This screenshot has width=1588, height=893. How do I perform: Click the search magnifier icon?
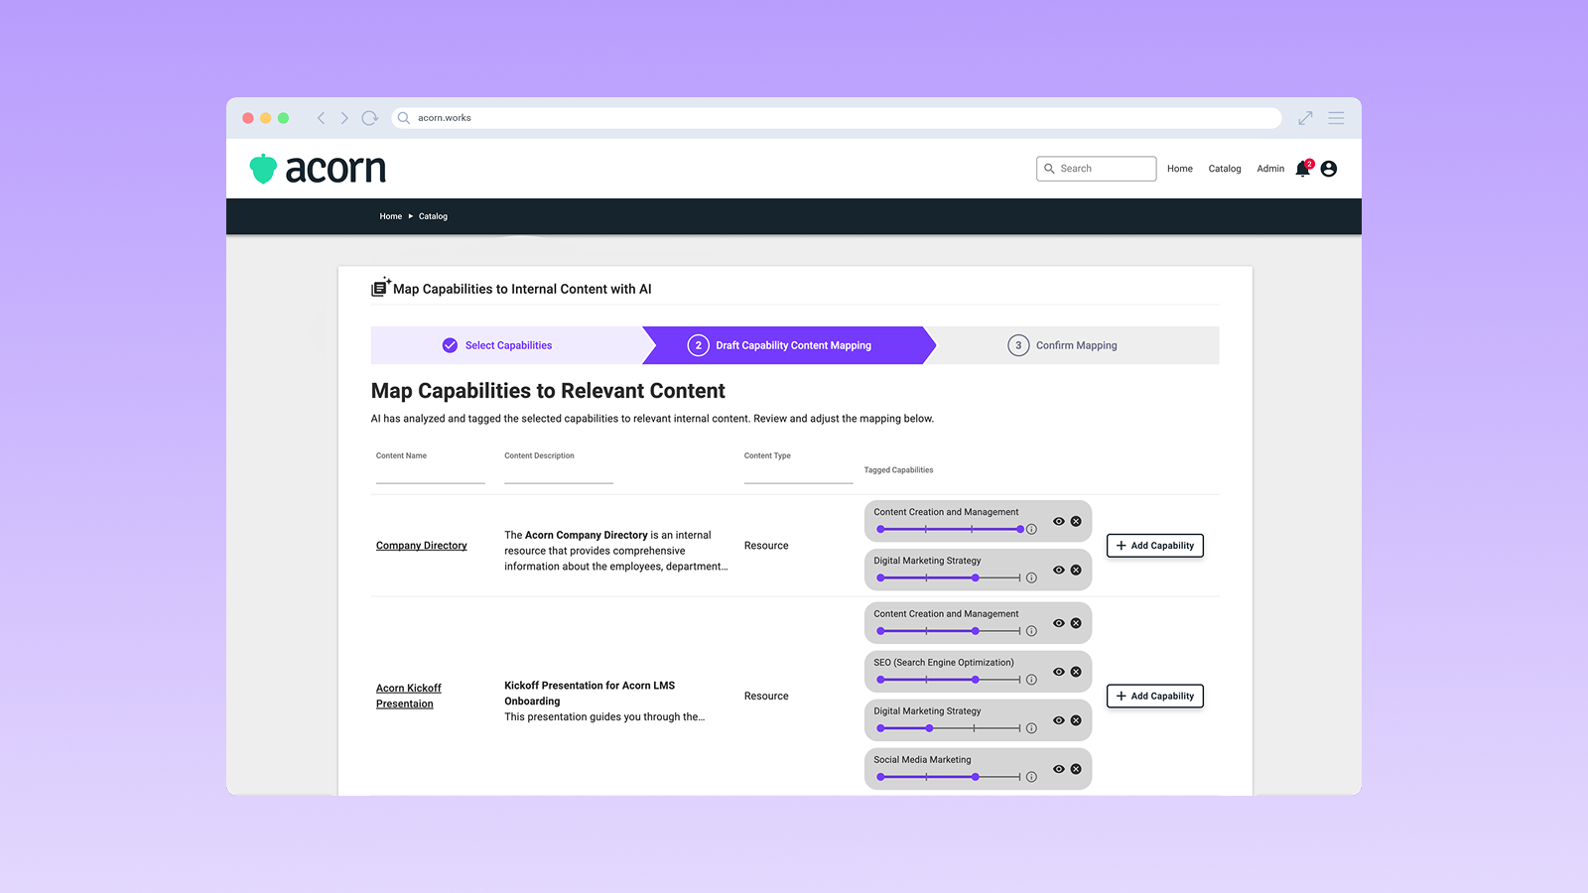click(1050, 169)
